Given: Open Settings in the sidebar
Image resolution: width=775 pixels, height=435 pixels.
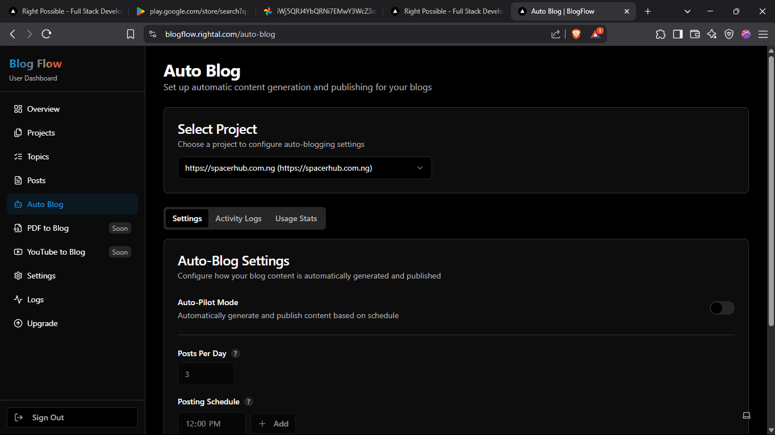Looking at the screenshot, I should click(72, 276).
